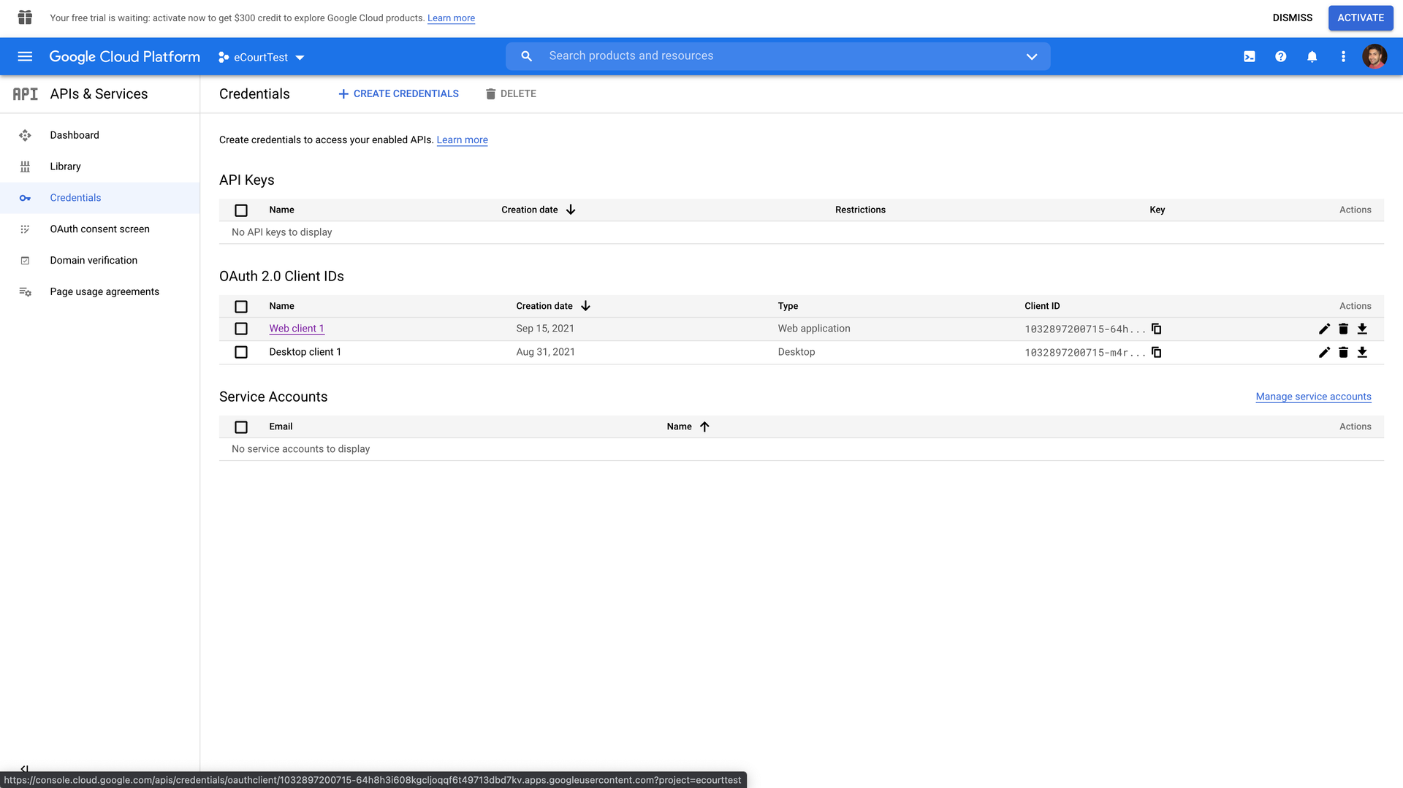Go to Library in sidebar
The height and width of the screenshot is (788, 1403).
(65, 167)
